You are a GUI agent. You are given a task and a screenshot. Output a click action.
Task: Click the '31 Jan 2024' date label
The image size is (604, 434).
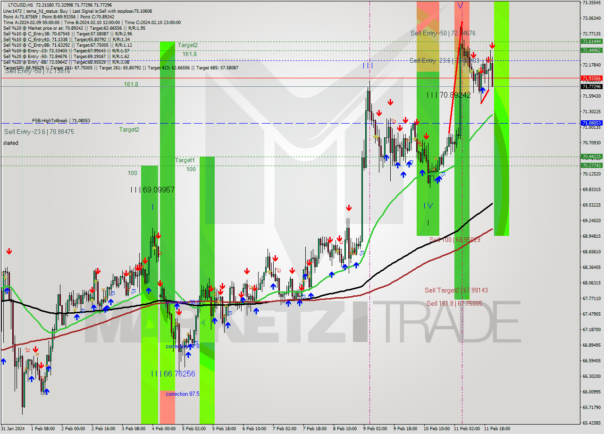[x=13, y=429]
